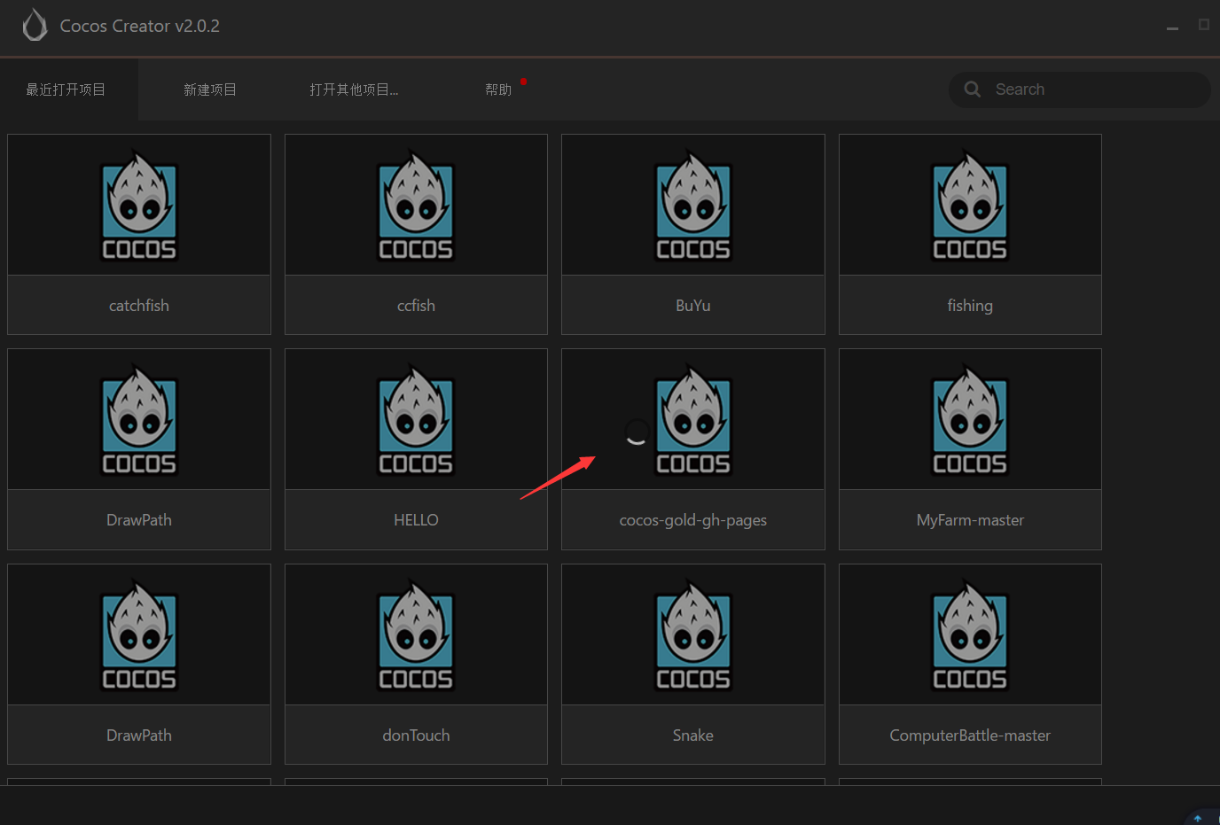Click the search magnifier icon

point(973,90)
